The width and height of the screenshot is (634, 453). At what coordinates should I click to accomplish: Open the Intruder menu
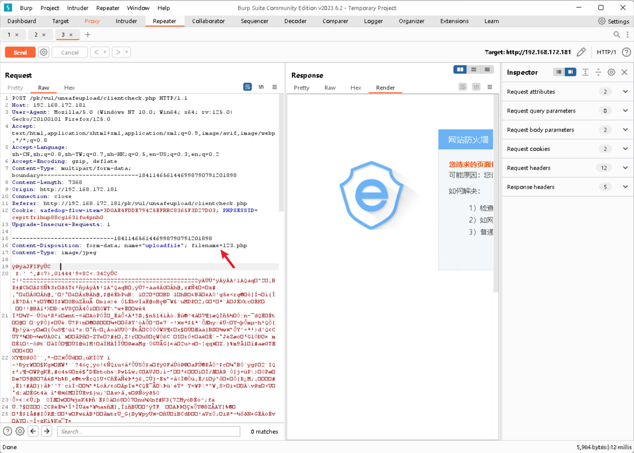point(78,8)
